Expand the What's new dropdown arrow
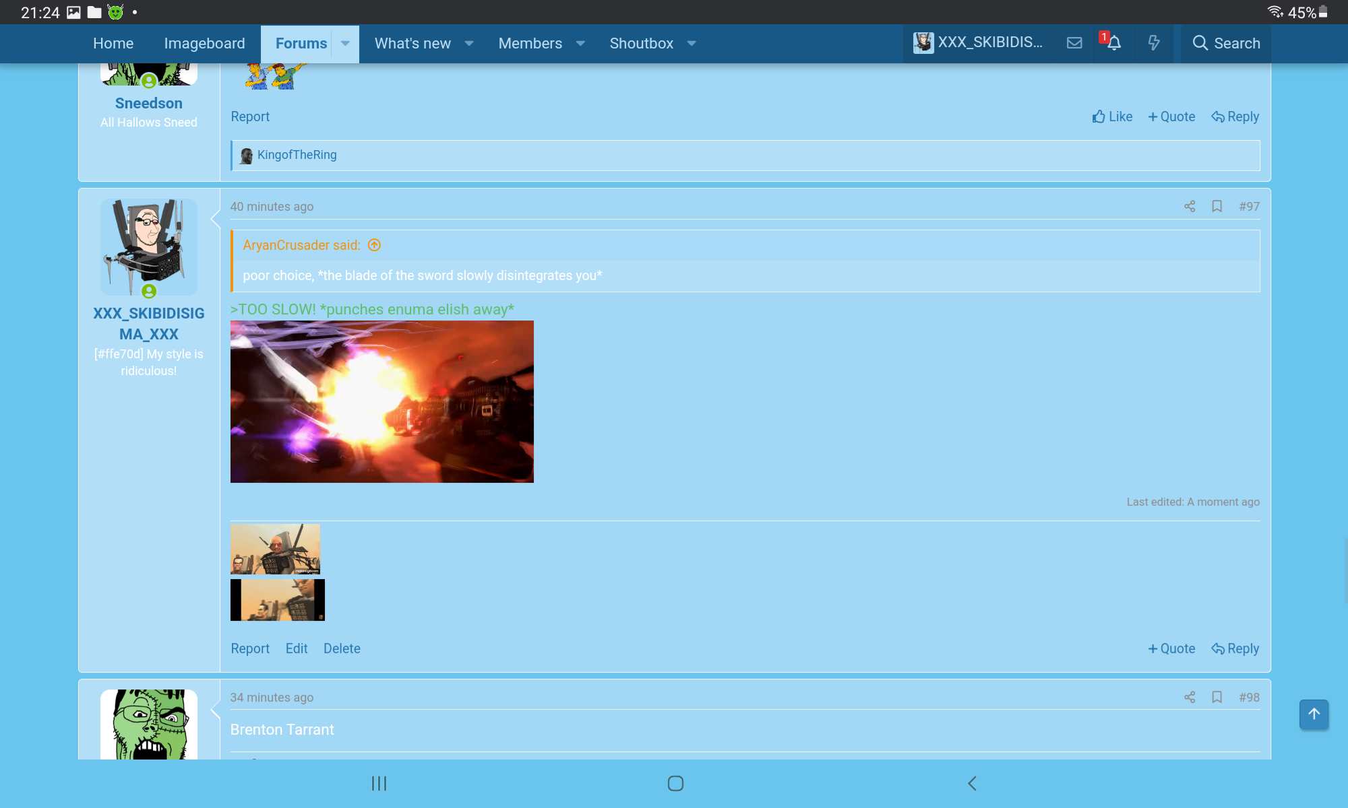Screen dimensions: 1348x808 coord(469,43)
